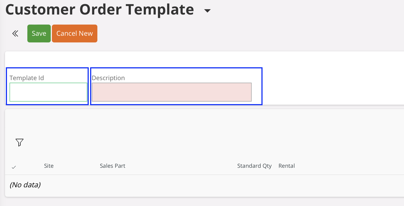
Task: Click the orange Cancel New button
Action: click(74, 33)
